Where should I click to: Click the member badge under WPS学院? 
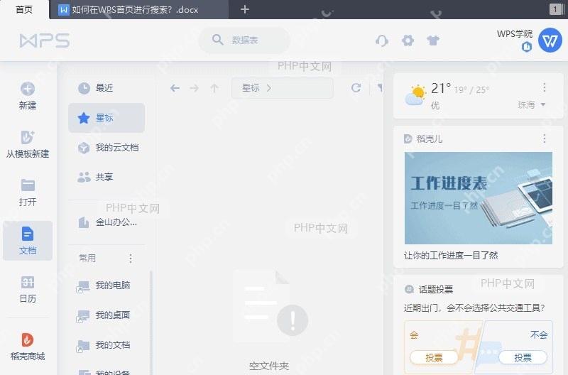527,47
